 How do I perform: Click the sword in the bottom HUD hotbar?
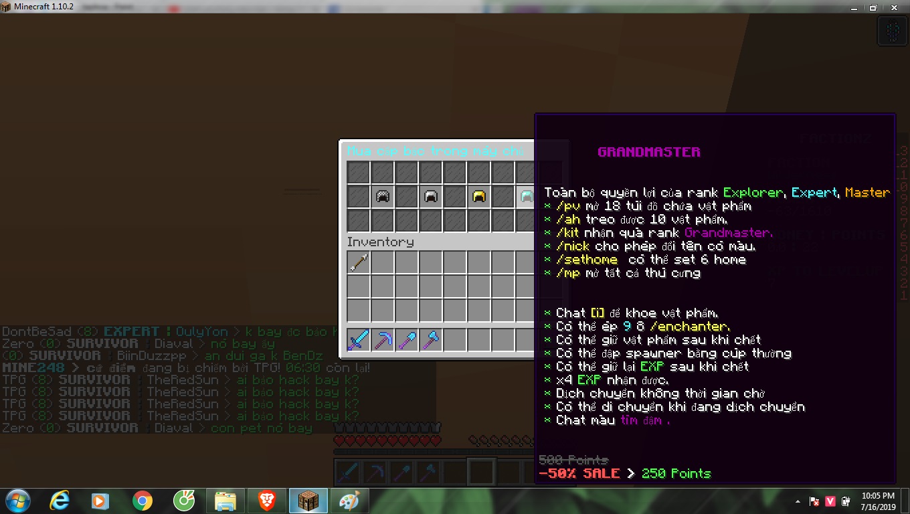[348, 473]
